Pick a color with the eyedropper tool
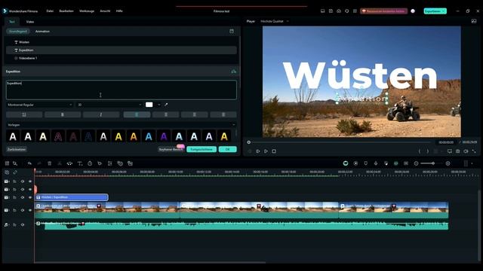Screen dimensions: 483x271 (x=166, y=105)
